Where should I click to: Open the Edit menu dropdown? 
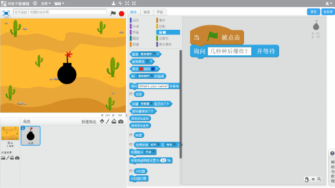pos(59,4)
